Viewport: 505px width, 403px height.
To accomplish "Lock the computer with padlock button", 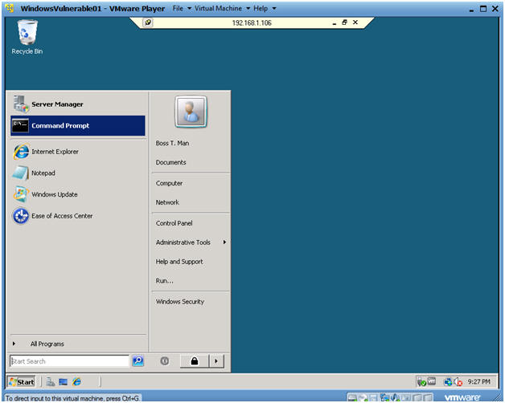I will (195, 361).
